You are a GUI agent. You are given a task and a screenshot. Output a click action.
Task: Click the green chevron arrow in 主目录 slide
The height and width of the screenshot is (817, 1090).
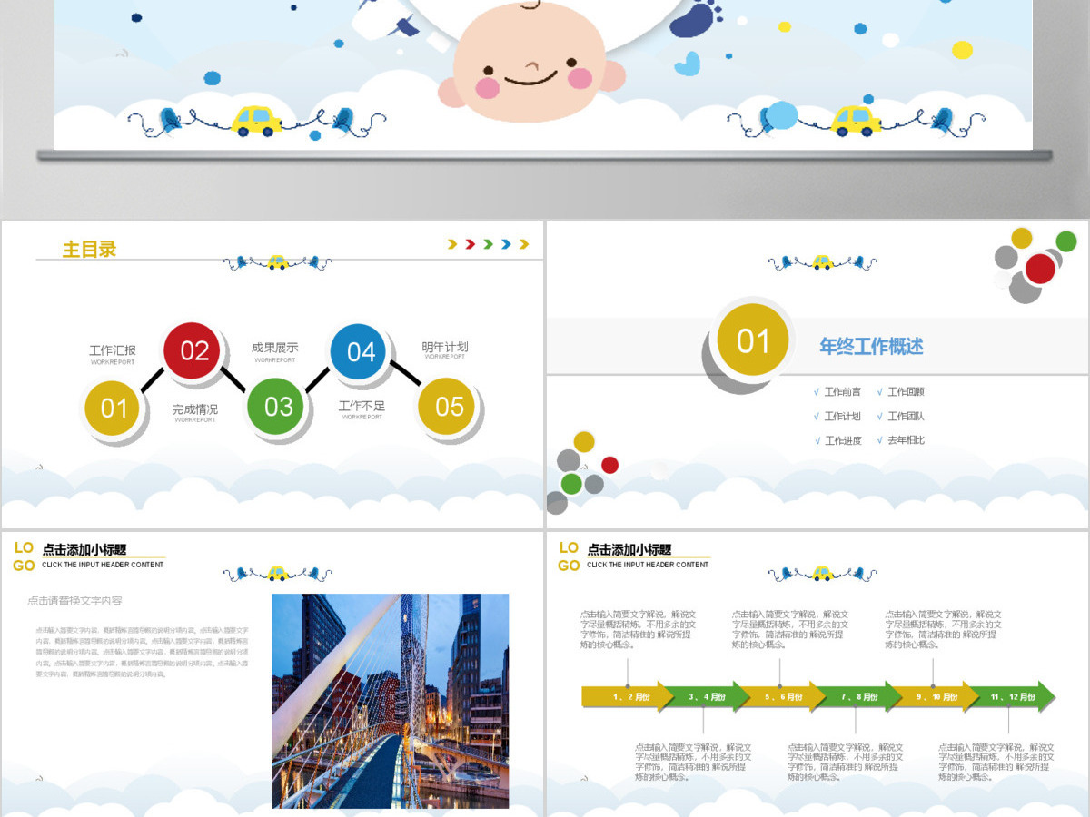(x=488, y=244)
